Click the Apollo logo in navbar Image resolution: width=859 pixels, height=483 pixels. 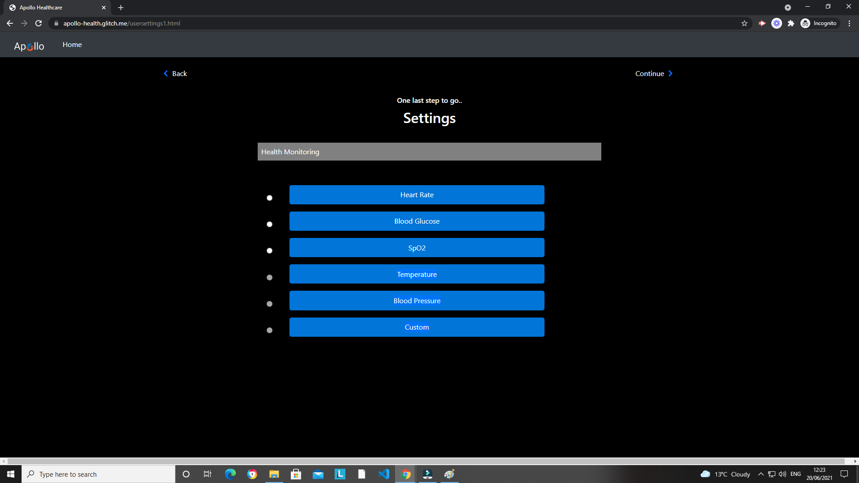point(29,46)
